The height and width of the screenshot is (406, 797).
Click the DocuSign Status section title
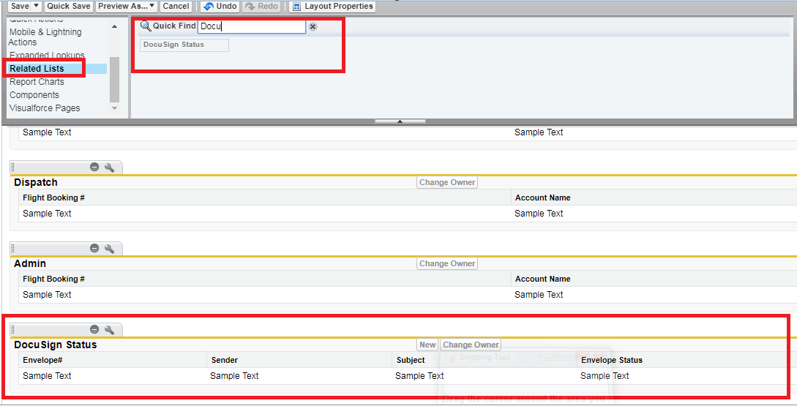coord(56,345)
